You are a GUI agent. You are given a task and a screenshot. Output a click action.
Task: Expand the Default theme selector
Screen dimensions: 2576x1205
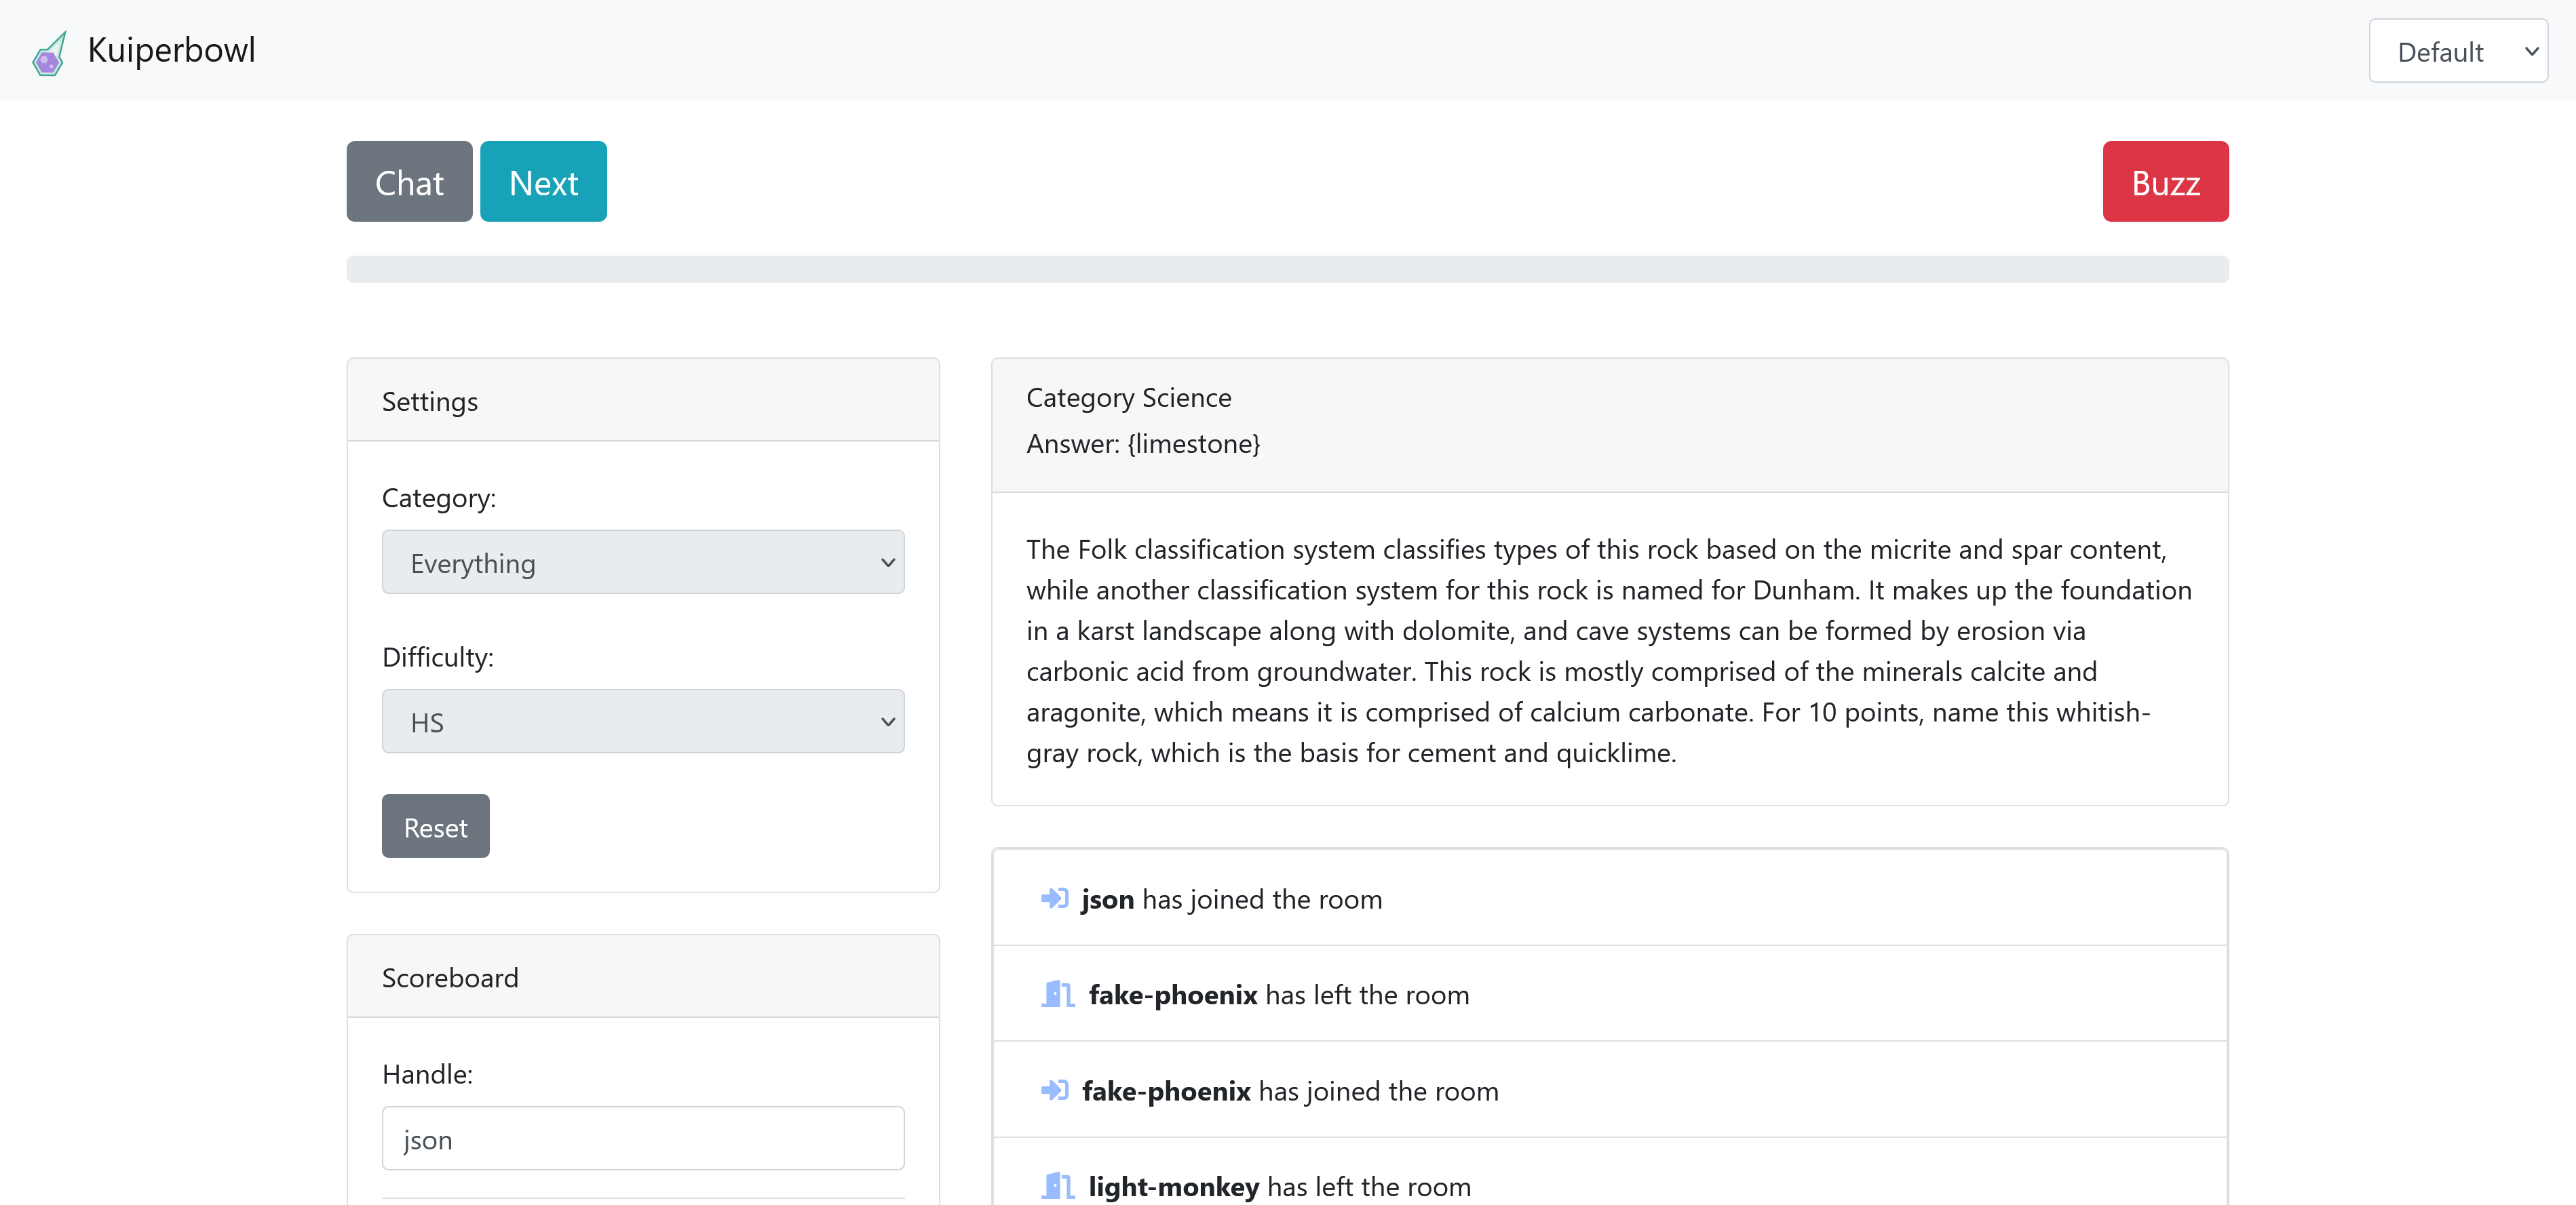[2457, 52]
